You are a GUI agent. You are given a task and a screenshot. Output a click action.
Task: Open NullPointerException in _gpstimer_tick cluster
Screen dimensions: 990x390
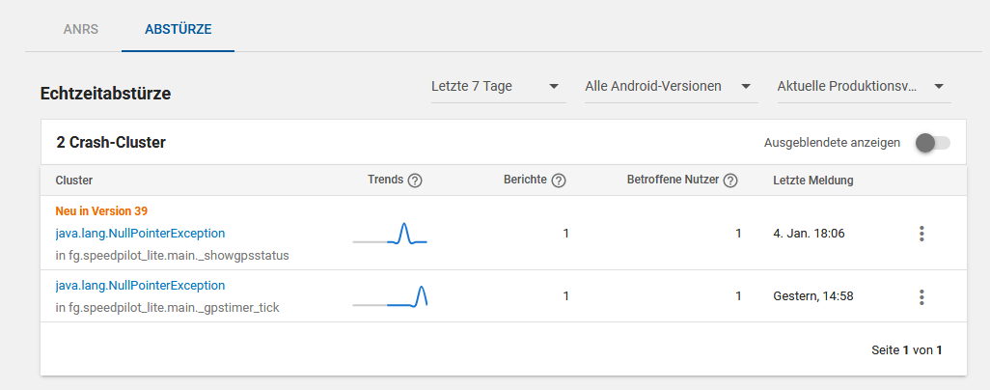click(x=140, y=286)
